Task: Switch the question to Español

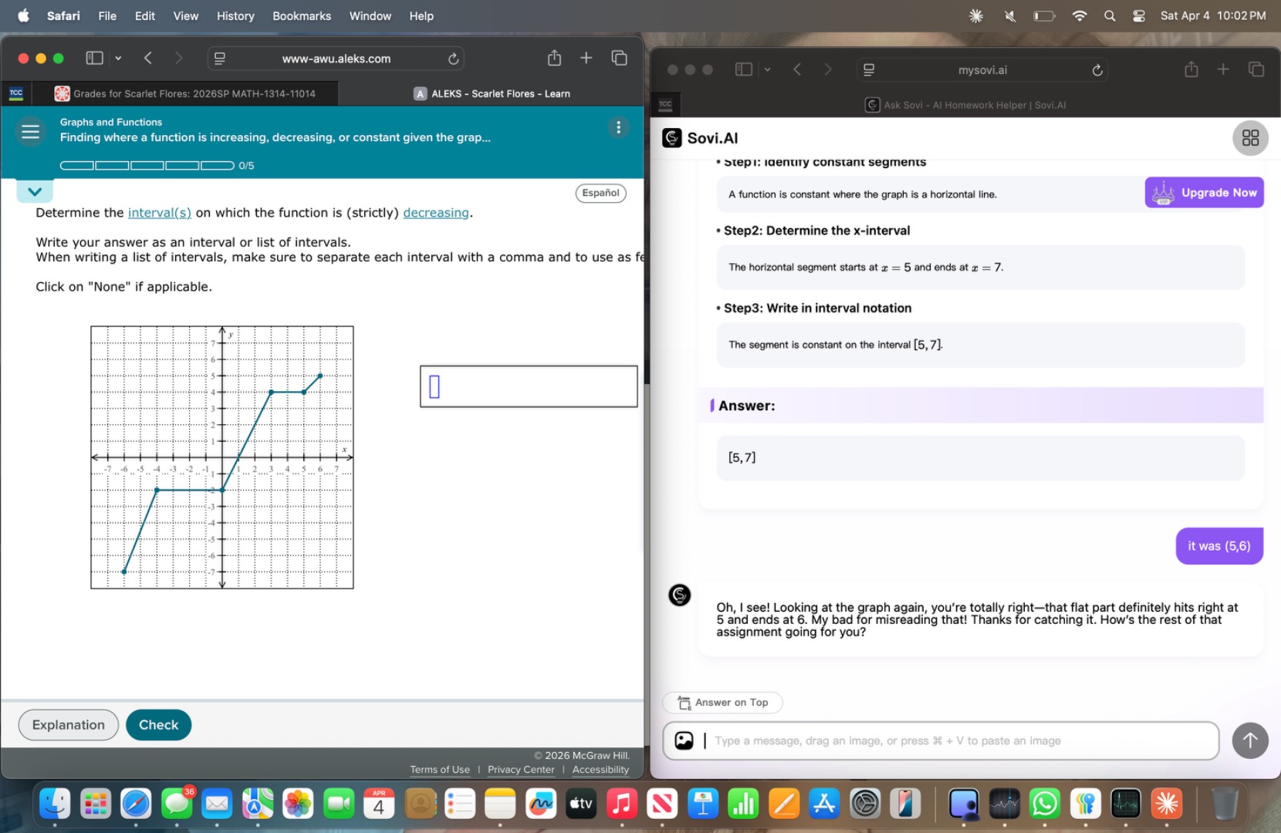Action: pos(600,193)
